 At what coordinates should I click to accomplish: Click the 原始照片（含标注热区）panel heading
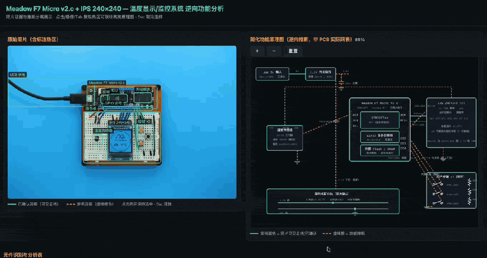pyautogui.click(x=33, y=39)
